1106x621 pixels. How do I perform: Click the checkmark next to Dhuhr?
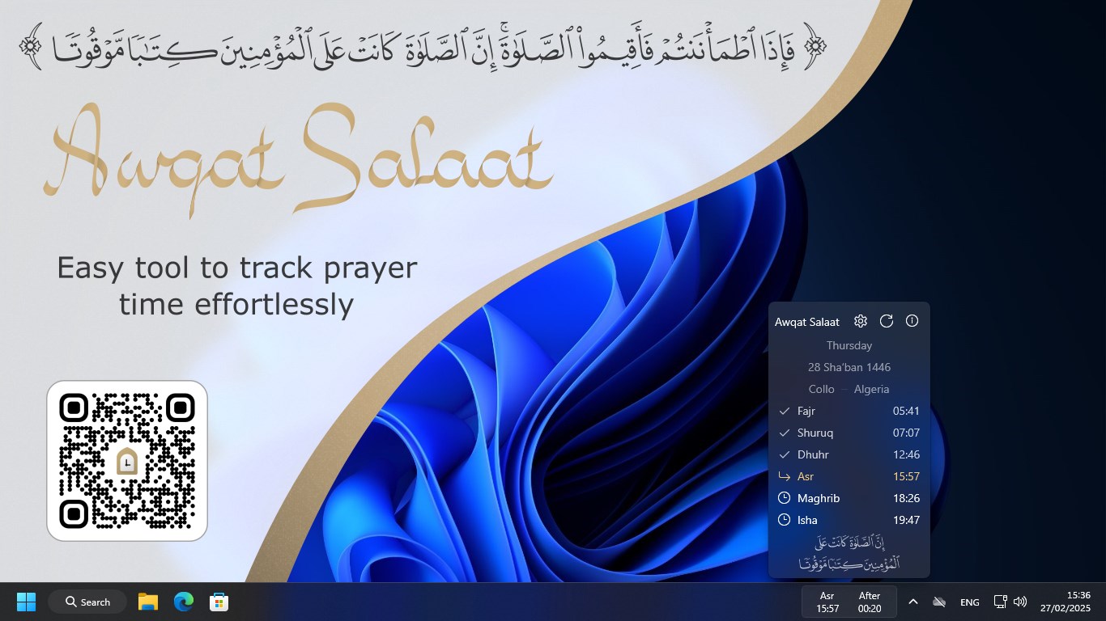(x=784, y=454)
